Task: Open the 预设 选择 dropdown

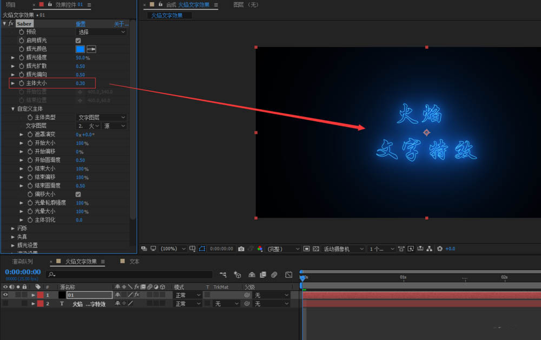Action: click(102, 32)
